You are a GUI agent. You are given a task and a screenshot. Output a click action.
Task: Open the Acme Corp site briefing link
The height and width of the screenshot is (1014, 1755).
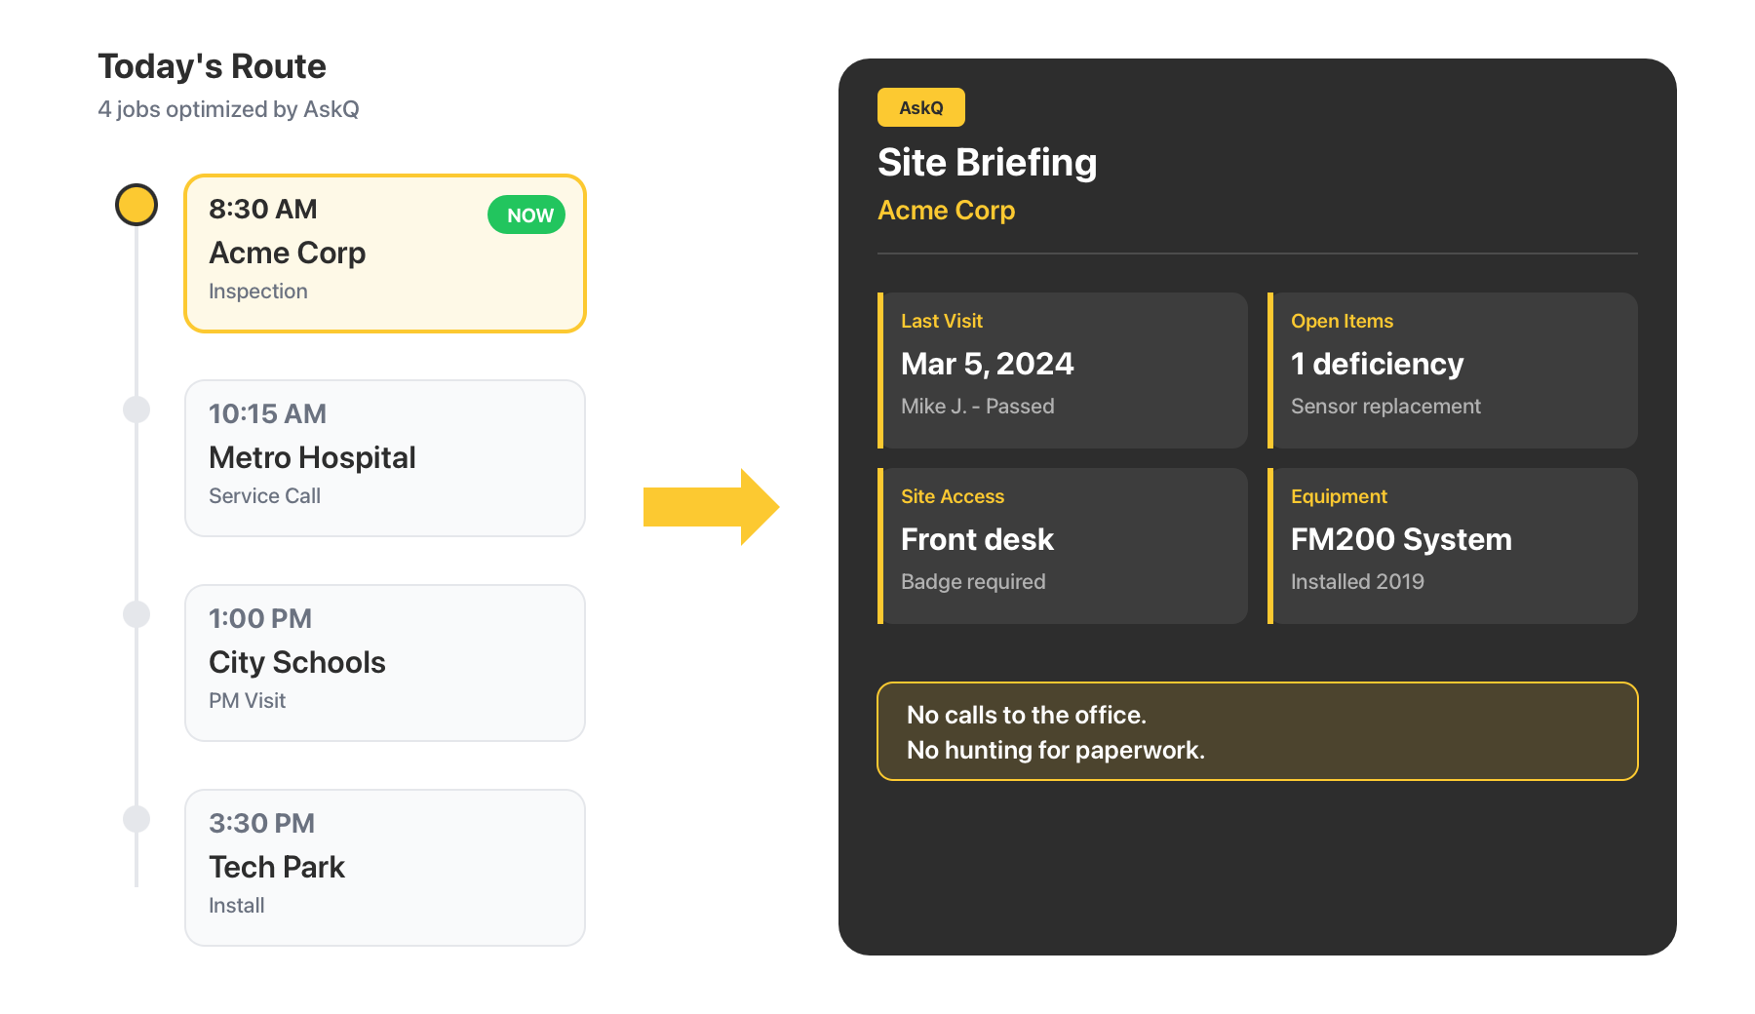pyautogui.click(x=946, y=210)
